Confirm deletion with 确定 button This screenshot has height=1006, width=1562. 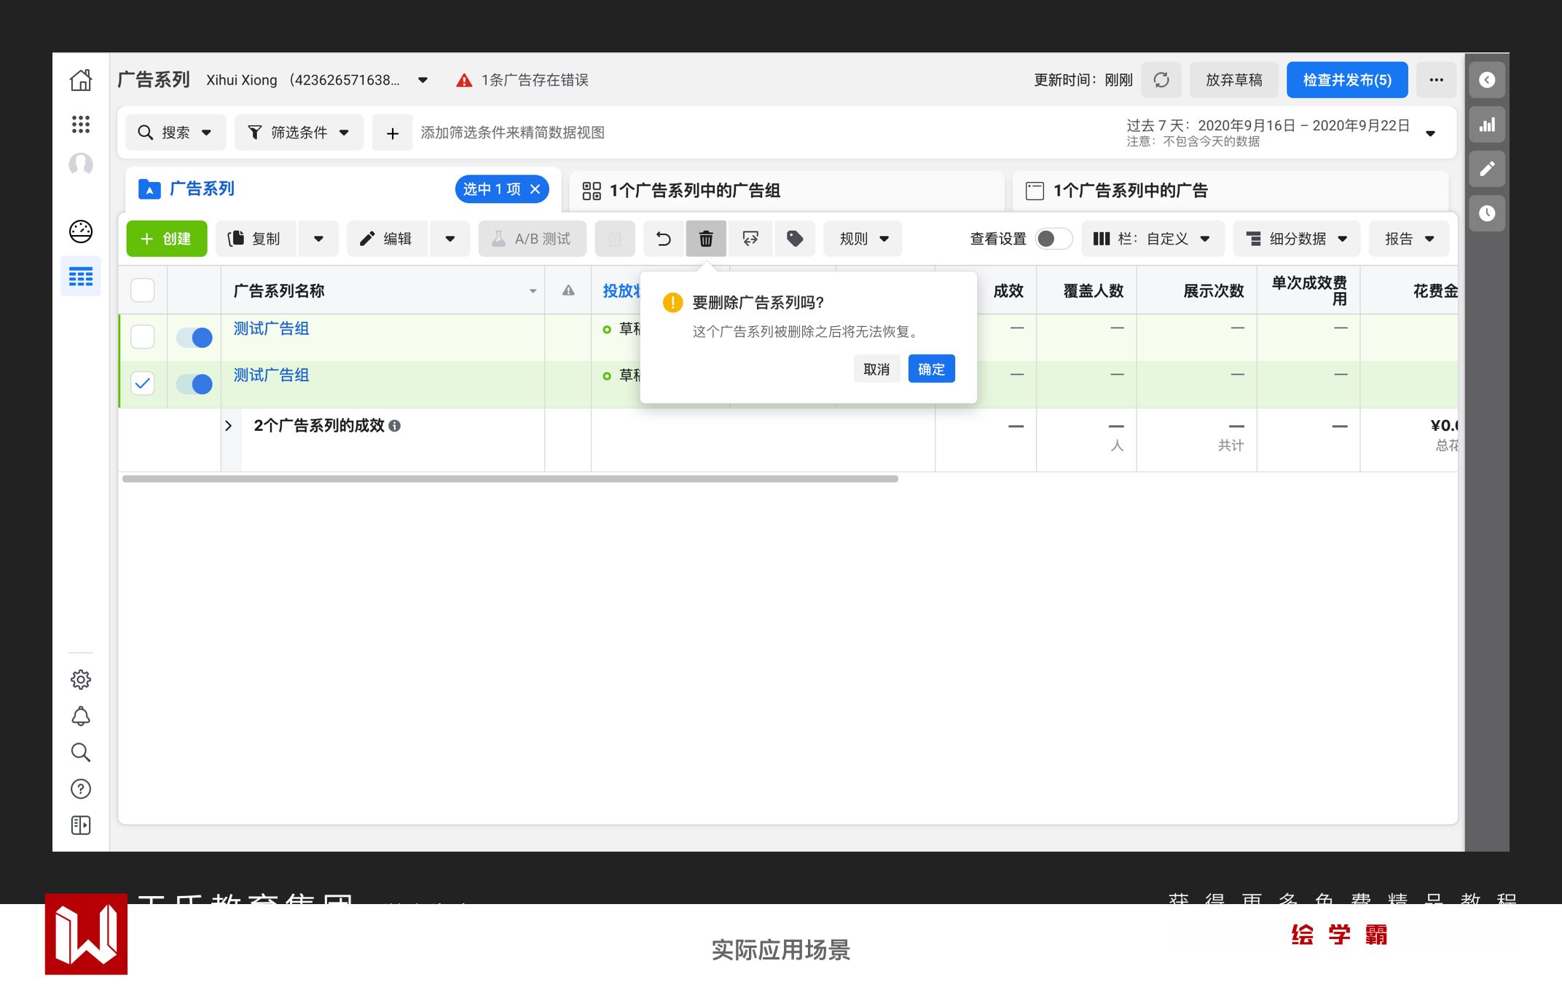pos(931,369)
